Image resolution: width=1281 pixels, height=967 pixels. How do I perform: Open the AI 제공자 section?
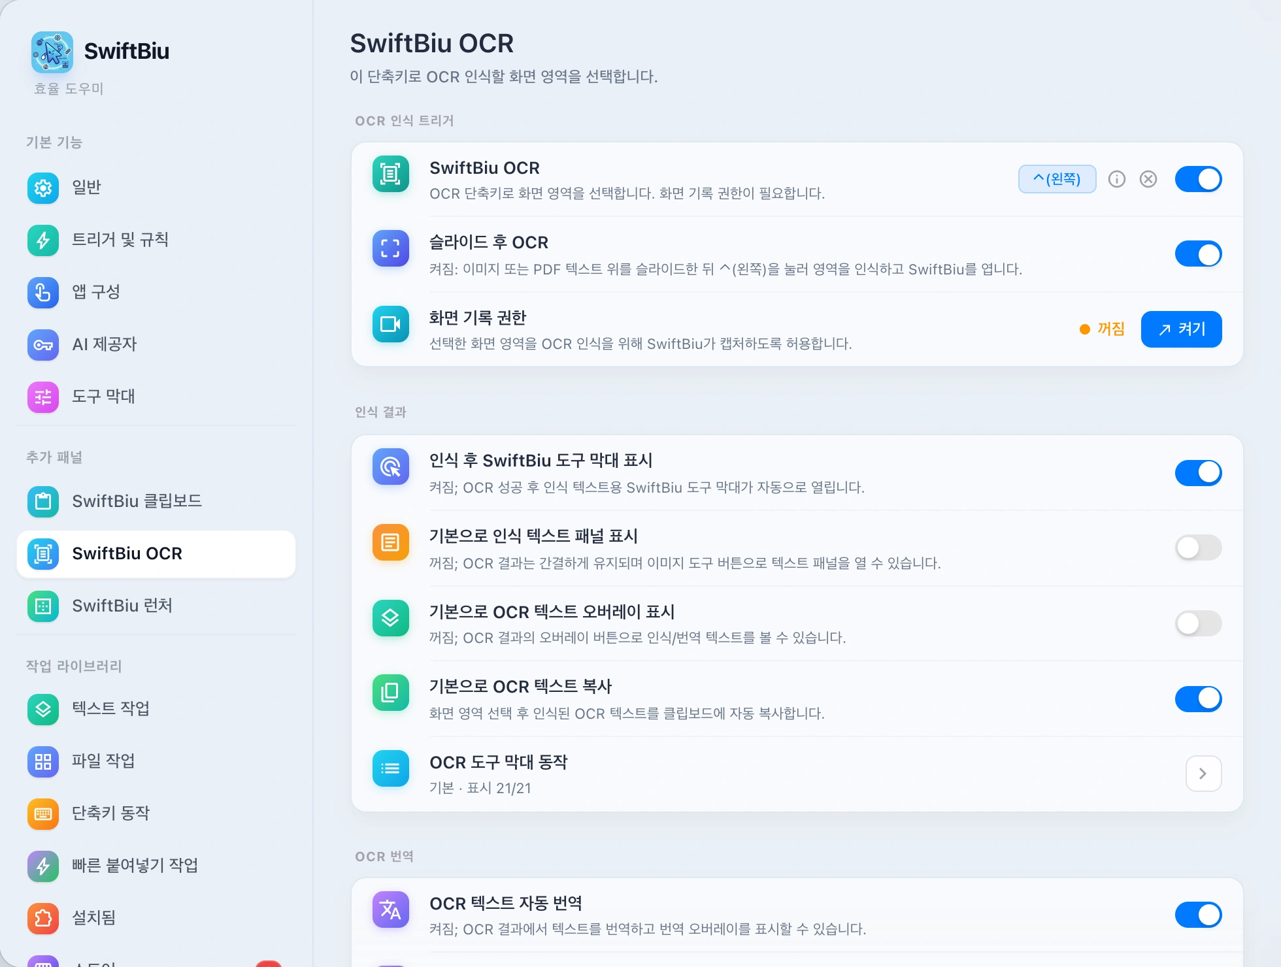(x=156, y=345)
